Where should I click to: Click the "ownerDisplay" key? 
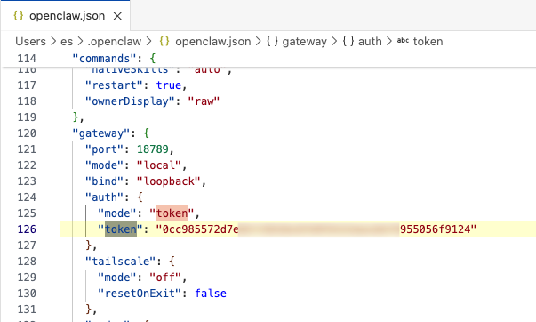[131, 101]
